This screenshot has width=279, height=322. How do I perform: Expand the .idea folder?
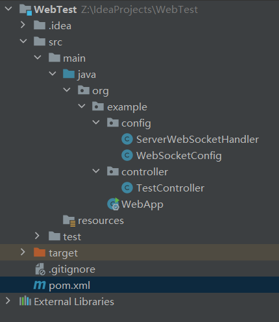pos(23,25)
